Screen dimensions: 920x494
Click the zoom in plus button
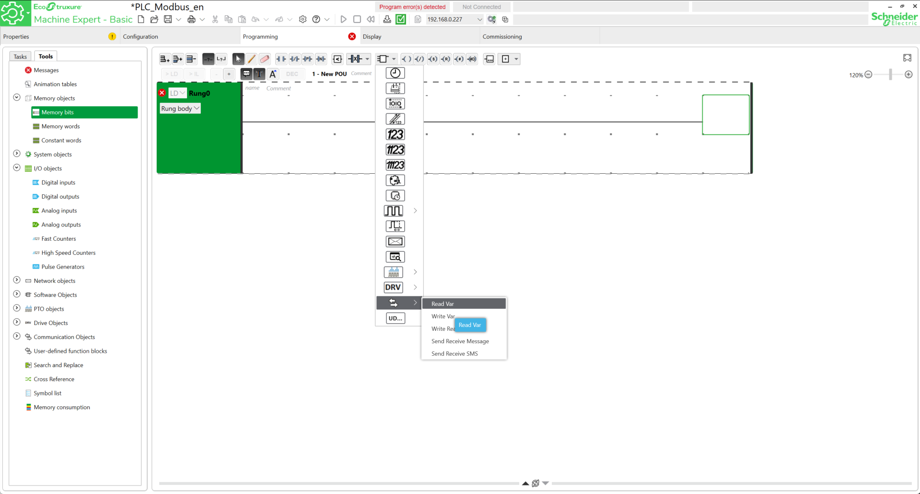pos(908,75)
